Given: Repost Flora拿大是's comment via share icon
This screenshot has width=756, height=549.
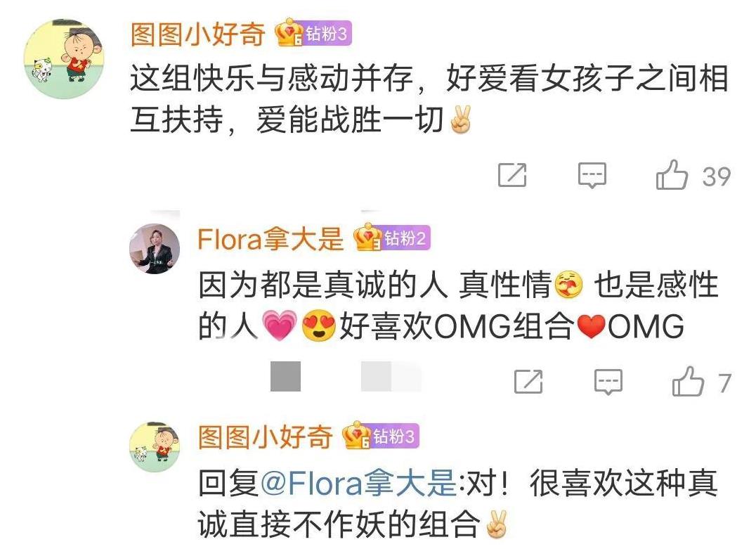Looking at the screenshot, I should point(528,382).
